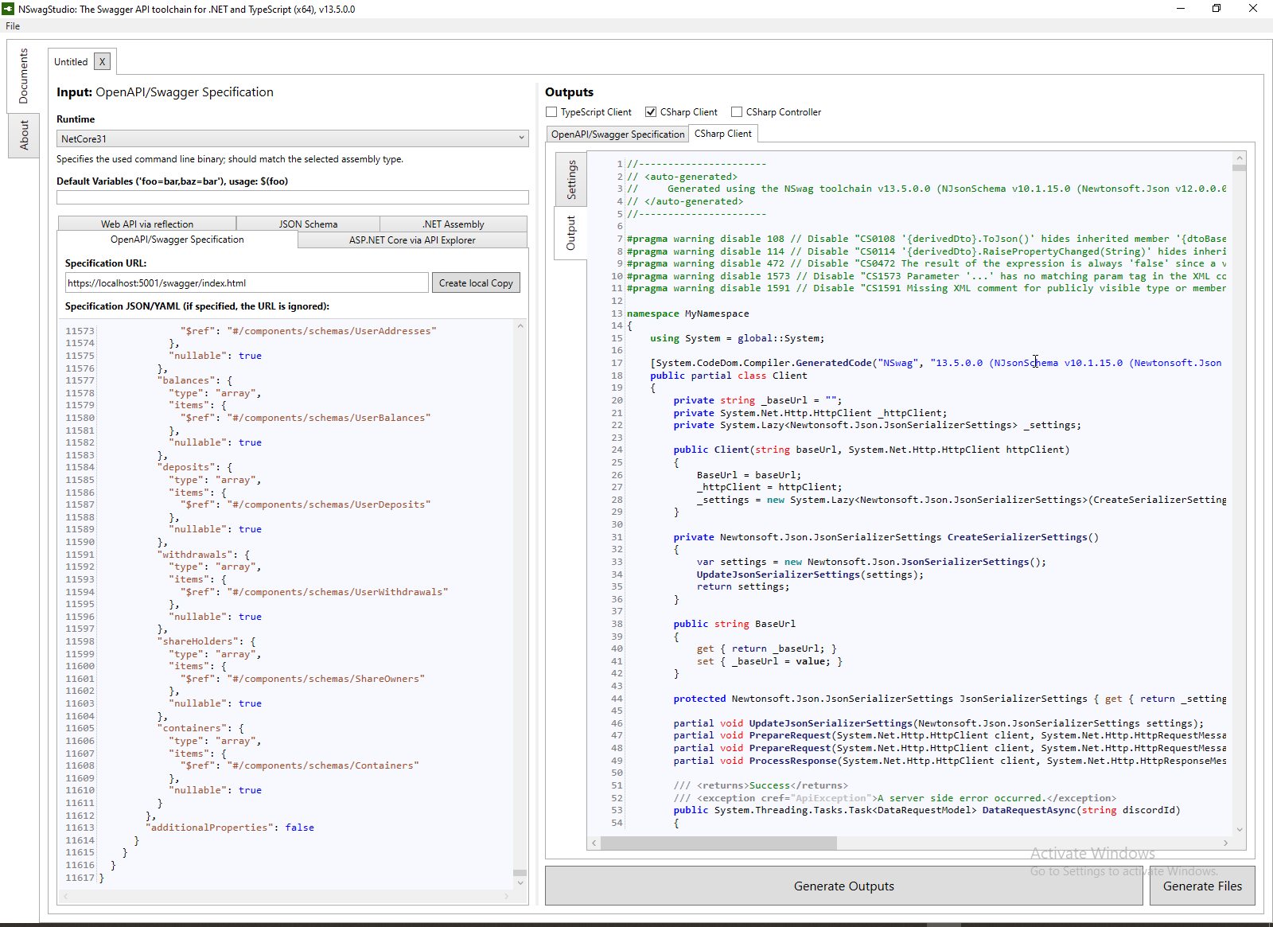Viewport: 1273px width, 927px height.
Task: Select the Web API via reflection tab
Action: click(x=147, y=224)
